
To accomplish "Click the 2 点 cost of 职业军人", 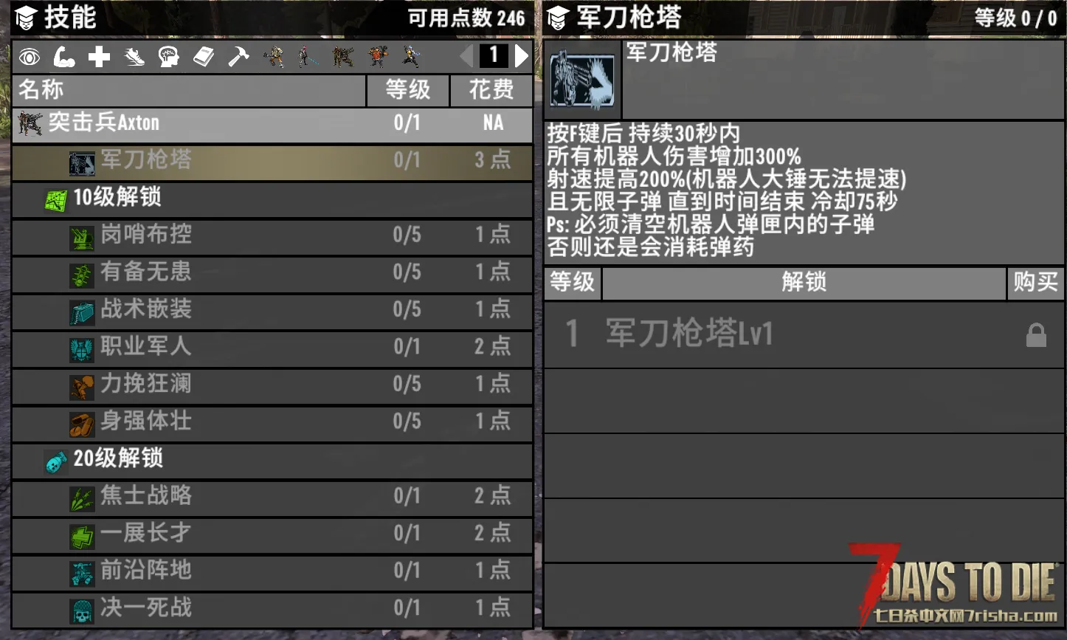I will tap(492, 347).
